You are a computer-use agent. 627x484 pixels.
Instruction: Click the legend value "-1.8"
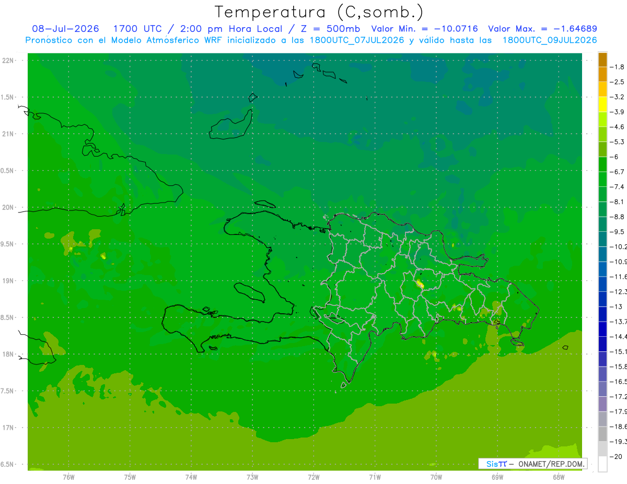[x=617, y=67]
